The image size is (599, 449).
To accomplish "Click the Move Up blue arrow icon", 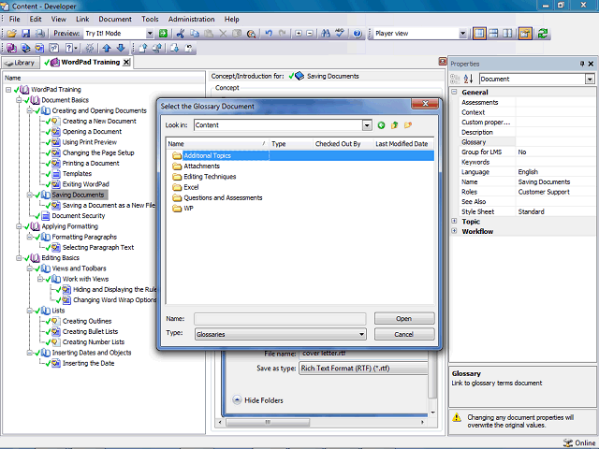I will coord(107,48).
